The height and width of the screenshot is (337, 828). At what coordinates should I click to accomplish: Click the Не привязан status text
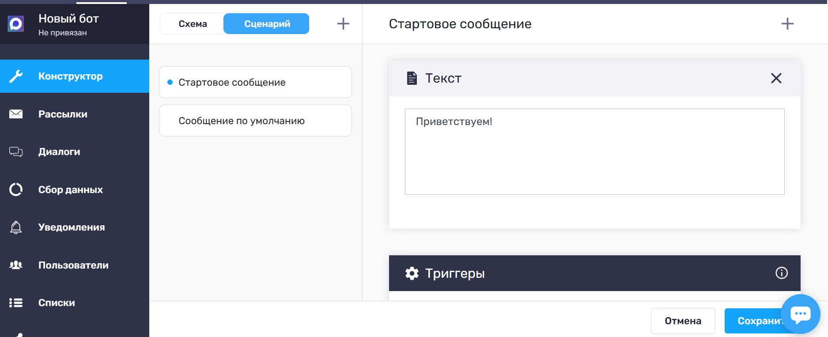[x=62, y=33]
